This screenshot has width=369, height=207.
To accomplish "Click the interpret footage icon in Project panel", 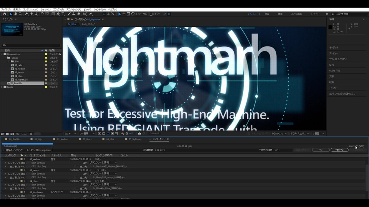I will (3, 134).
